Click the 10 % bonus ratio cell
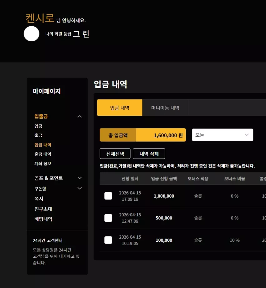Screen dimensions: 266x288 [x=235, y=240]
